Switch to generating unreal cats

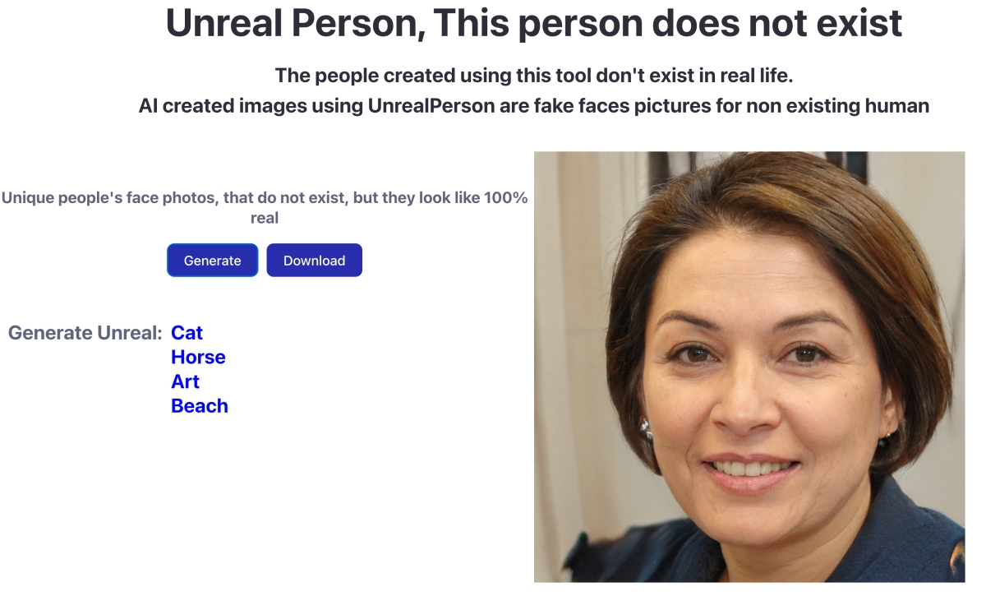pos(187,333)
